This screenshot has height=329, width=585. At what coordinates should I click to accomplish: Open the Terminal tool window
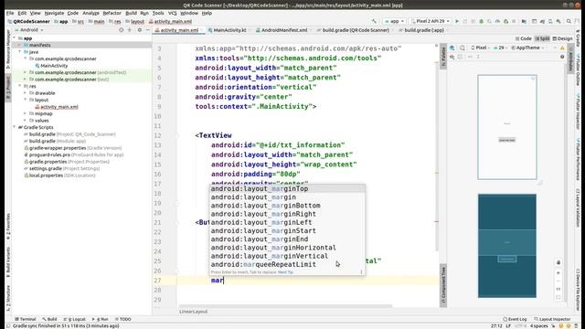pos(26,319)
